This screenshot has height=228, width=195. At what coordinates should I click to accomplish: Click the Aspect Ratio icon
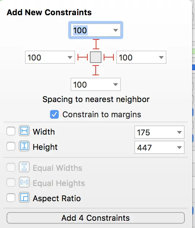[24, 198]
